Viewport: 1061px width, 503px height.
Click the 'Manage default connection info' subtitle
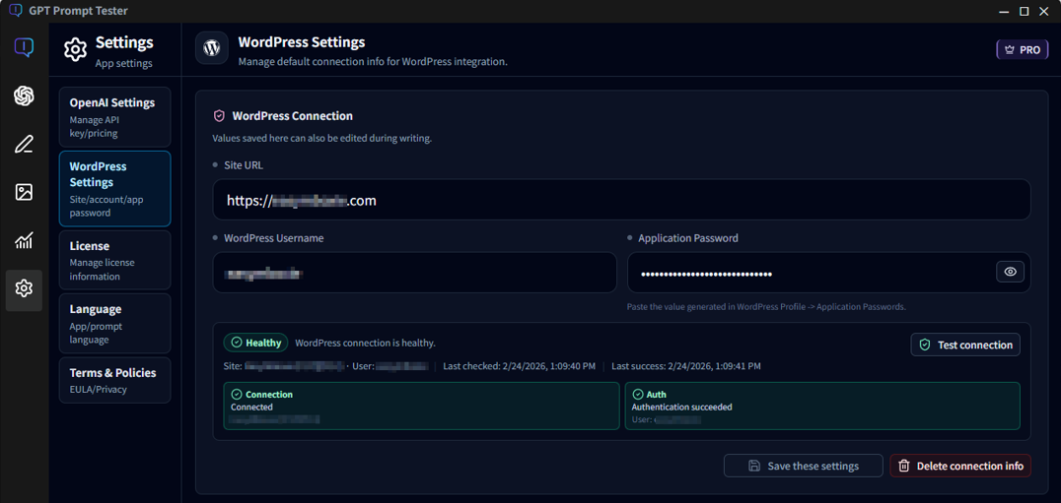373,61
